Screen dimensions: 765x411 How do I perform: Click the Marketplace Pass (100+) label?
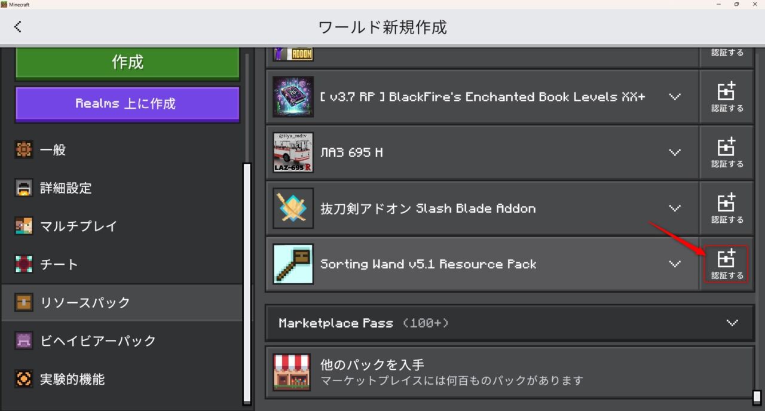tap(363, 323)
